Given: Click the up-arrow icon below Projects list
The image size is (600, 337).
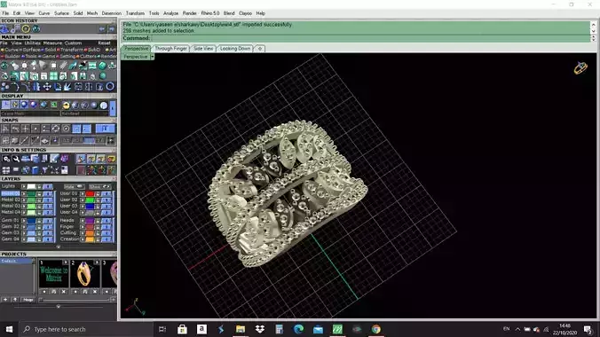Looking at the screenshot, I should point(15,300).
